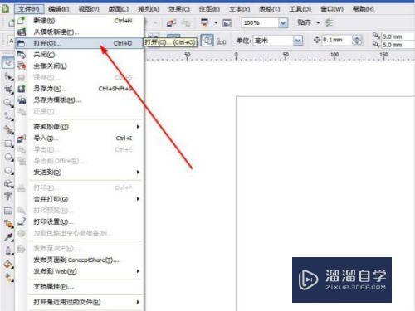Open the 工具(O) menu
The image size is (415, 311).
pyautogui.click(x=300, y=9)
